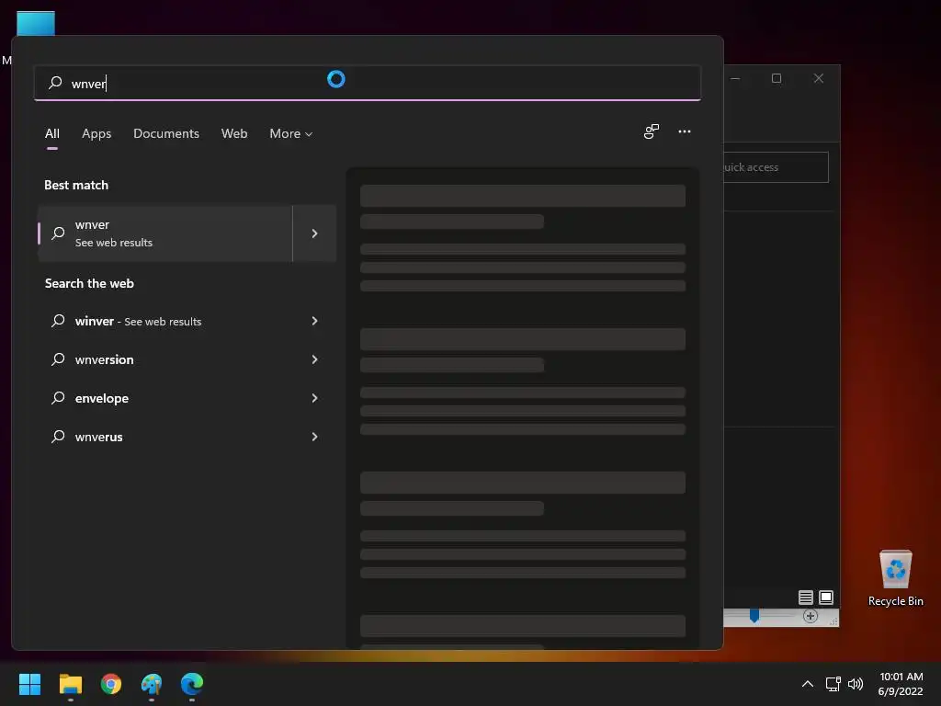Viewport: 941px width, 706px height.
Task: Close the background File Explorer window
Action: tap(819, 78)
